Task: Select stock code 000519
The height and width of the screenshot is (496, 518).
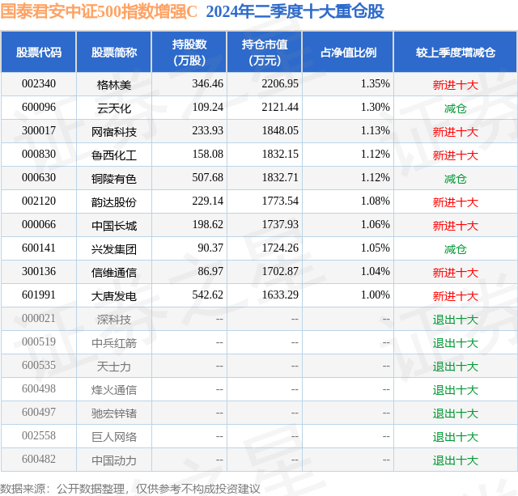Action: (39, 341)
